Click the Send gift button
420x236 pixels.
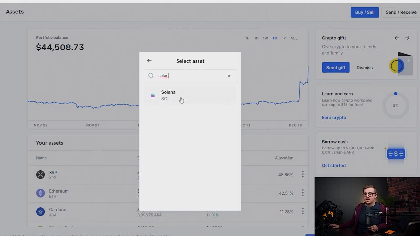[x=336, y=68]
